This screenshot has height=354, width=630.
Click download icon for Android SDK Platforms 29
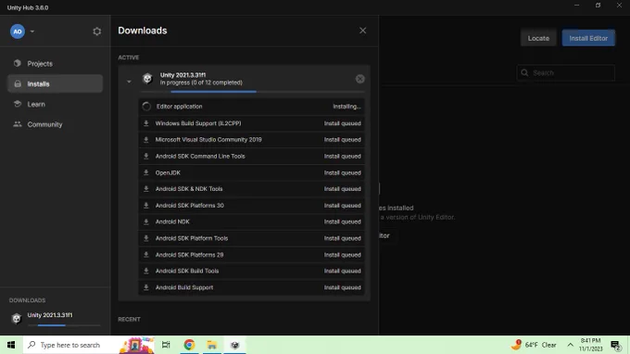pos(146,254)
